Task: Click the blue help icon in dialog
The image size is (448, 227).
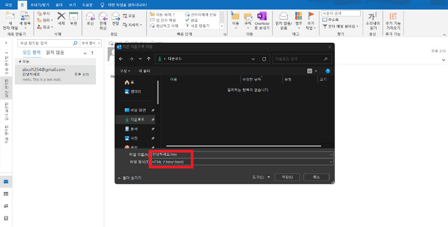Action: pyautogui.click(x=328, y=71)
